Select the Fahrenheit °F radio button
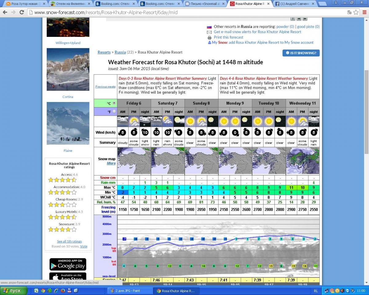 (x=114, y=112)
